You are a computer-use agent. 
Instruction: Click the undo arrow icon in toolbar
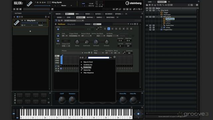tap(134, 9)
